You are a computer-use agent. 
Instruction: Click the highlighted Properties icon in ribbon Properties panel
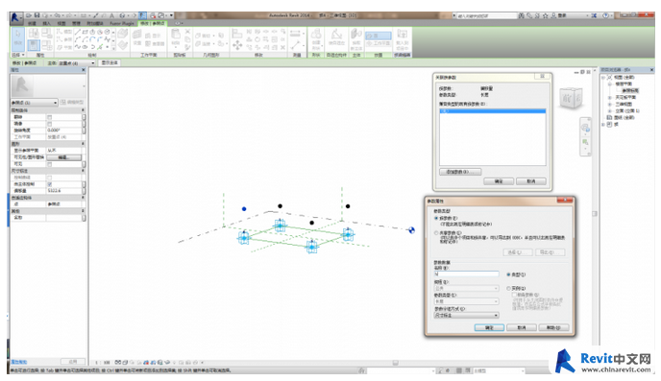34,45
